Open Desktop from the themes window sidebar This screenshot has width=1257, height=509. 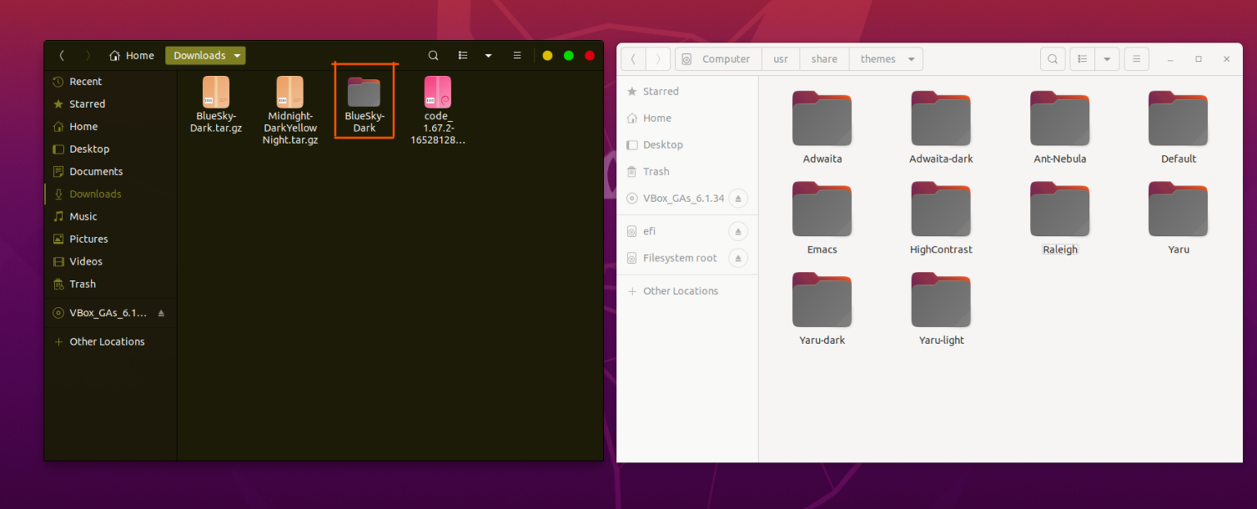(x=665, y=145)
